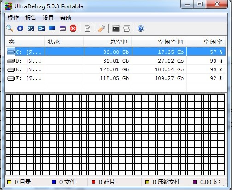This screenshot has width=232, height=190.
Task: Open the 帮助 menu
Action: (66, 18)
